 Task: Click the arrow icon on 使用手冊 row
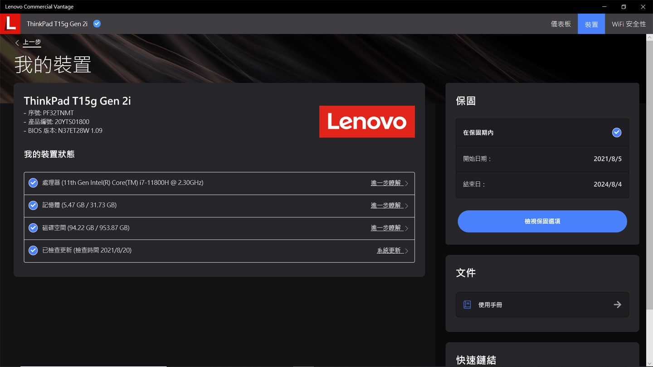click(x=617, y=305)
